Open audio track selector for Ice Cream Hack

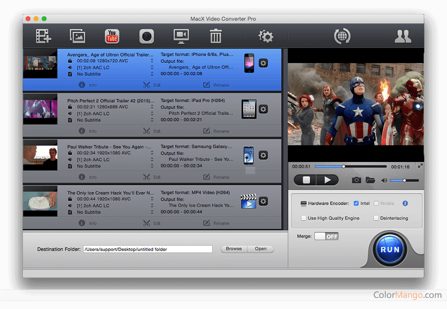152,206
